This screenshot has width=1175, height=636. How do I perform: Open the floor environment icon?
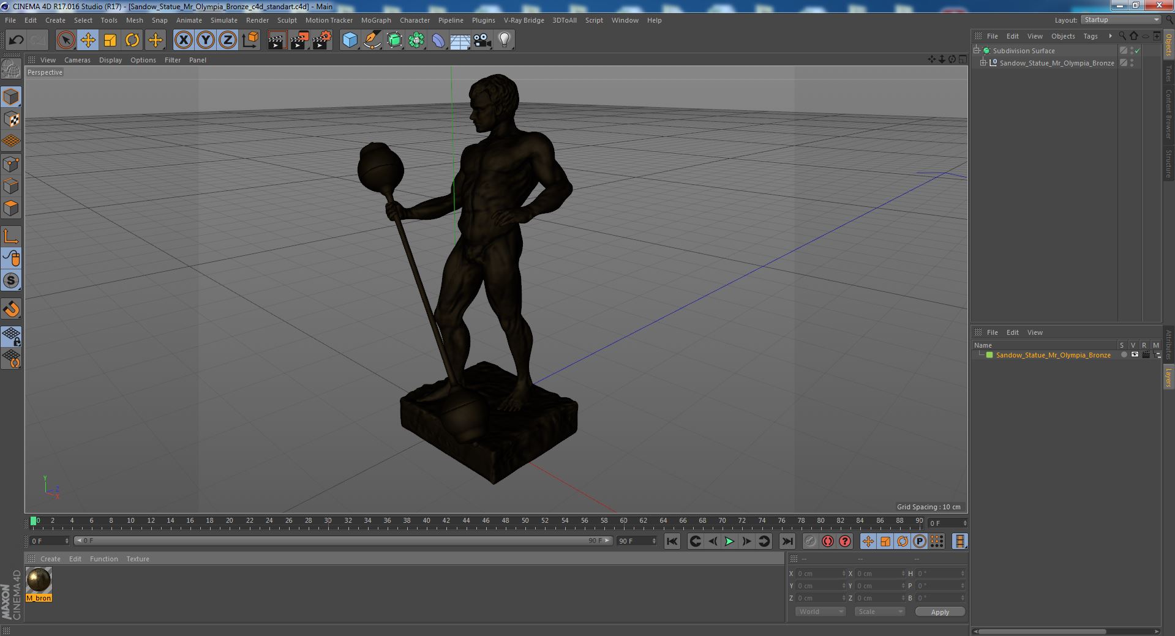coord(460,40)
